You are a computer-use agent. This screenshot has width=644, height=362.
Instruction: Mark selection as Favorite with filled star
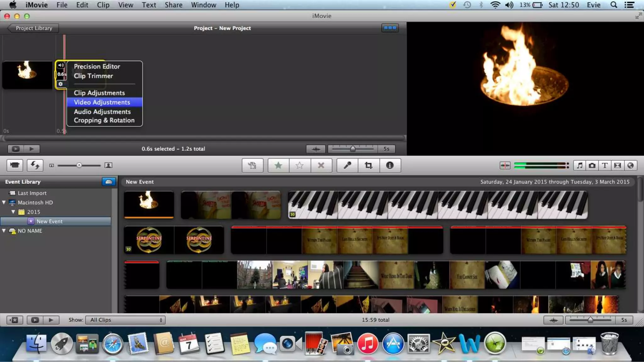coord(278,165)
